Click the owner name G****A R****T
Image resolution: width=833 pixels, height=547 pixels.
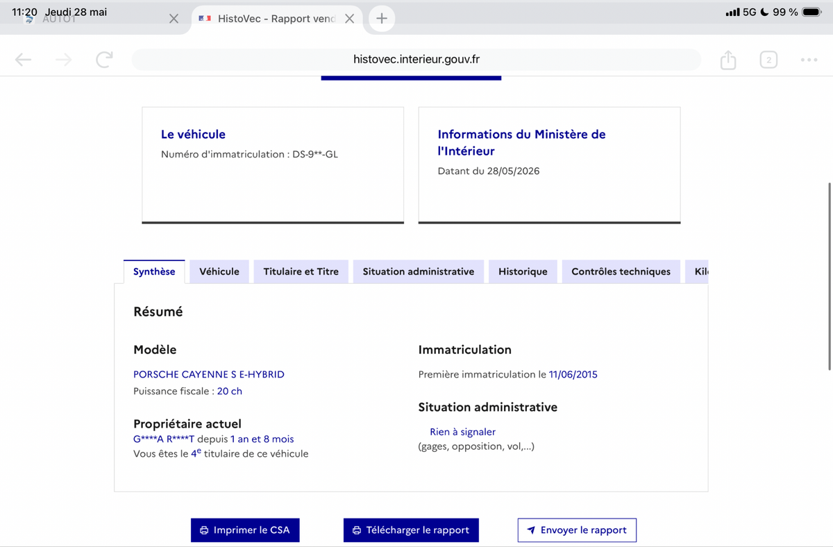164,439
